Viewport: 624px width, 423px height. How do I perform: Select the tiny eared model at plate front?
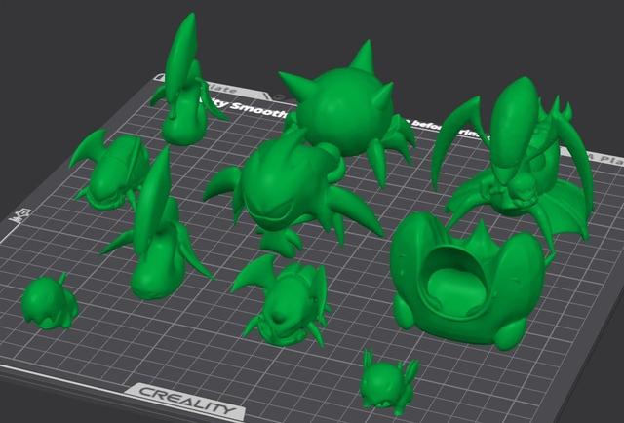tap(388, 383)
